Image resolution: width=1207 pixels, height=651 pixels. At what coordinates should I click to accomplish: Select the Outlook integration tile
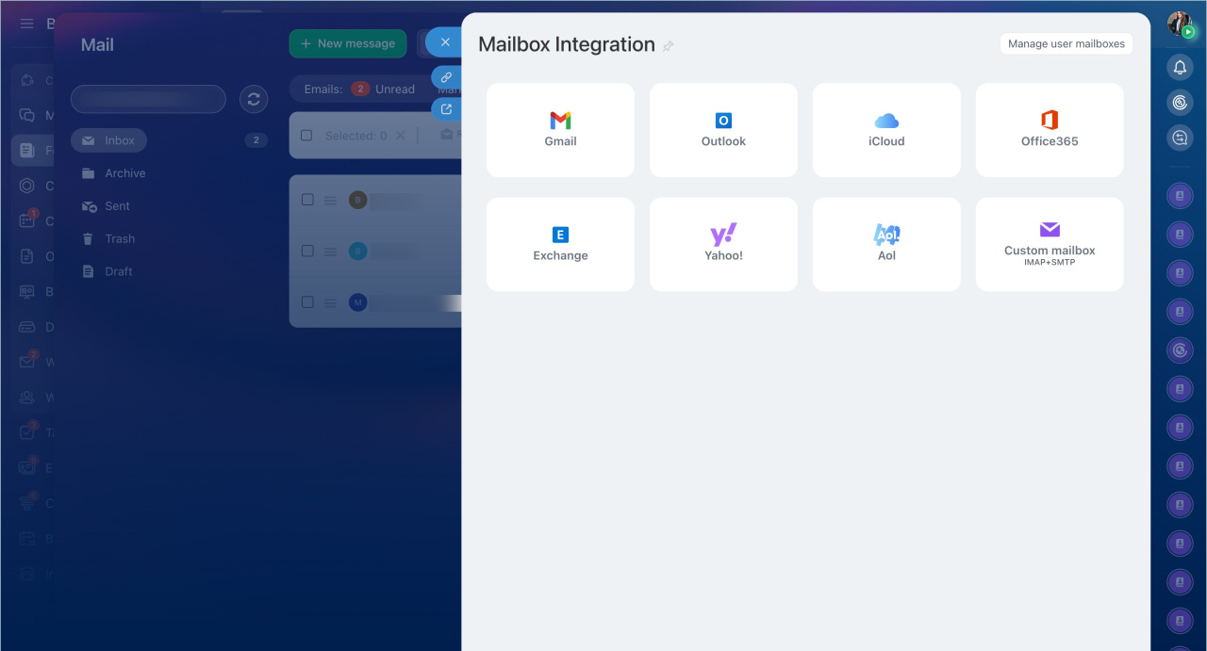coord(723,130)
